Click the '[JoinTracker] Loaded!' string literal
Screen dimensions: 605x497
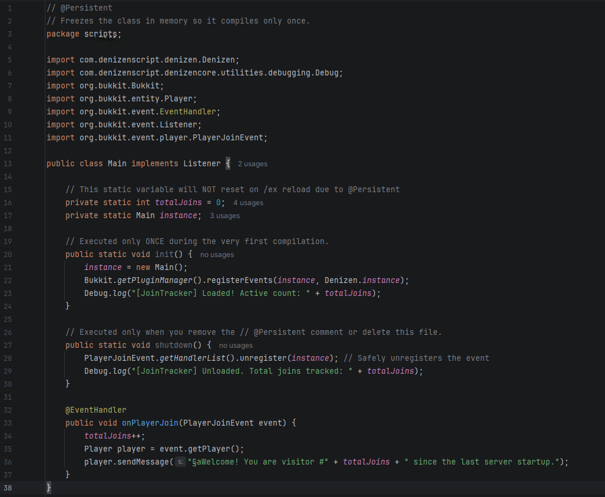coord(221,294)
